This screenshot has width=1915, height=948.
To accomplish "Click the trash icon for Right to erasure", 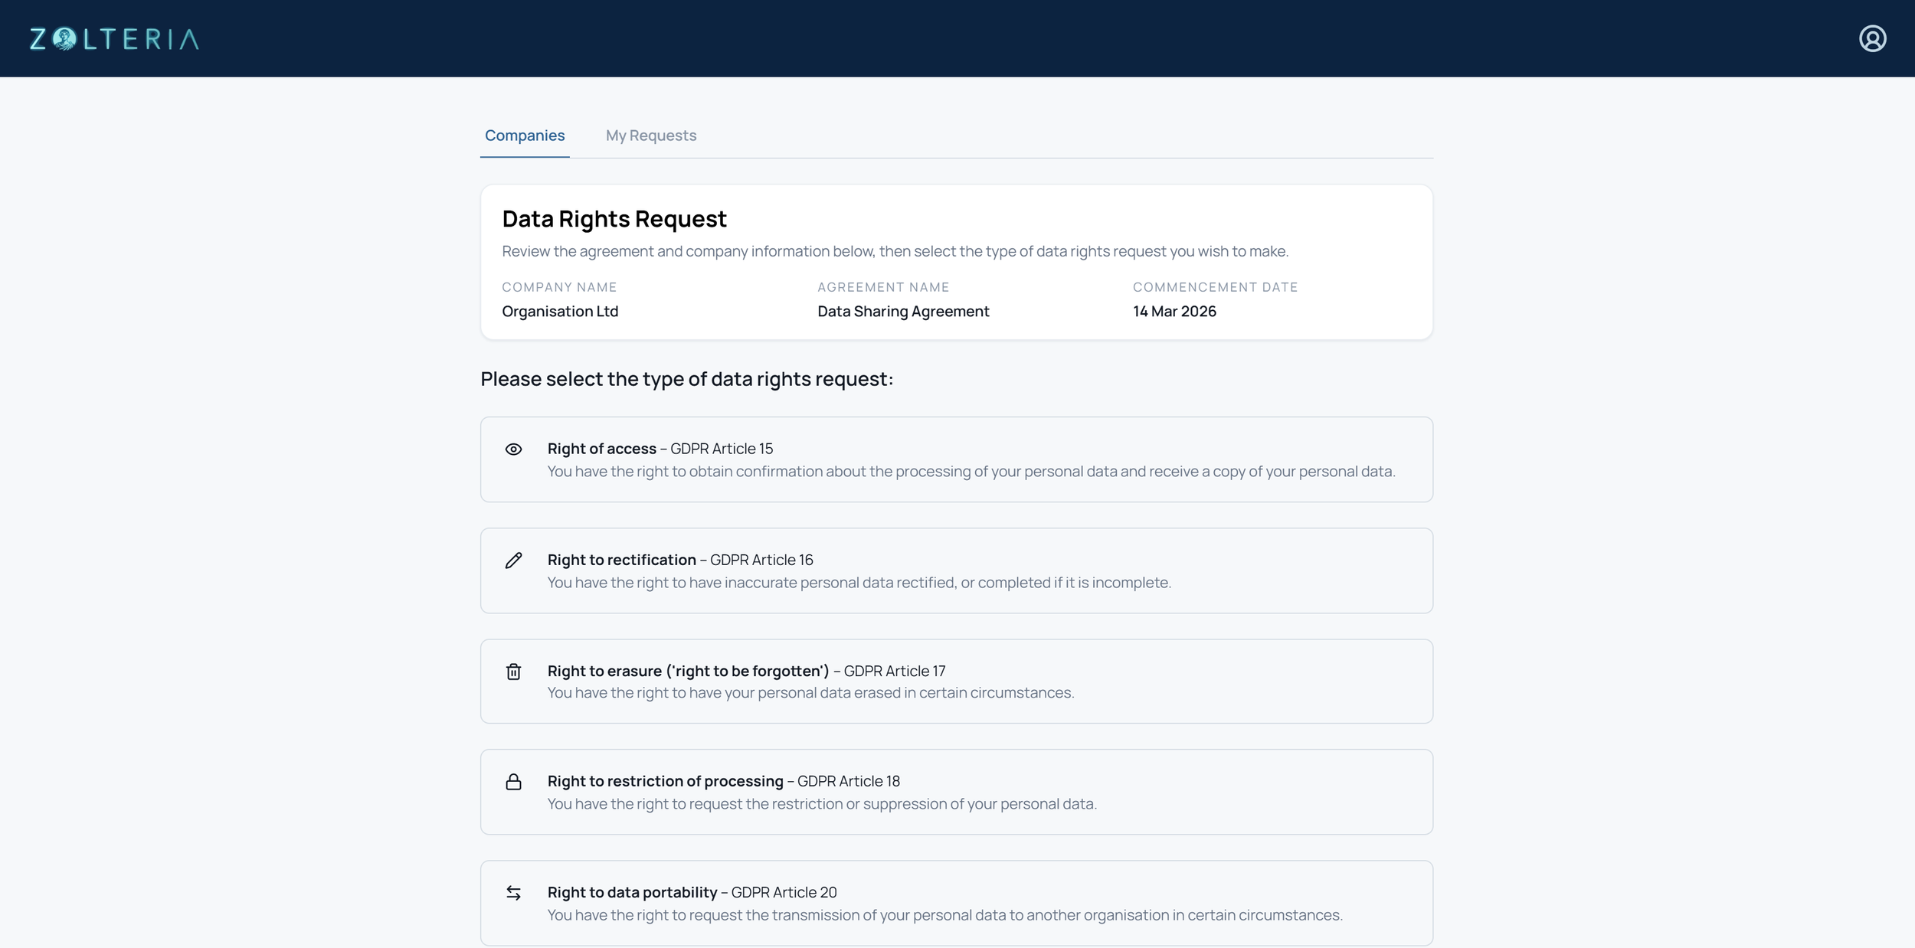I will [513, 672].
